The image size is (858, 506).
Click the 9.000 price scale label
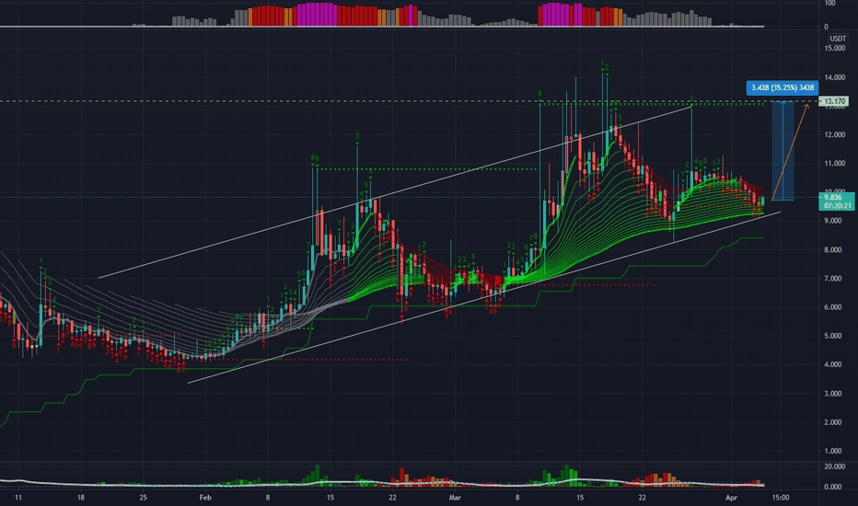tap(835, 221)
